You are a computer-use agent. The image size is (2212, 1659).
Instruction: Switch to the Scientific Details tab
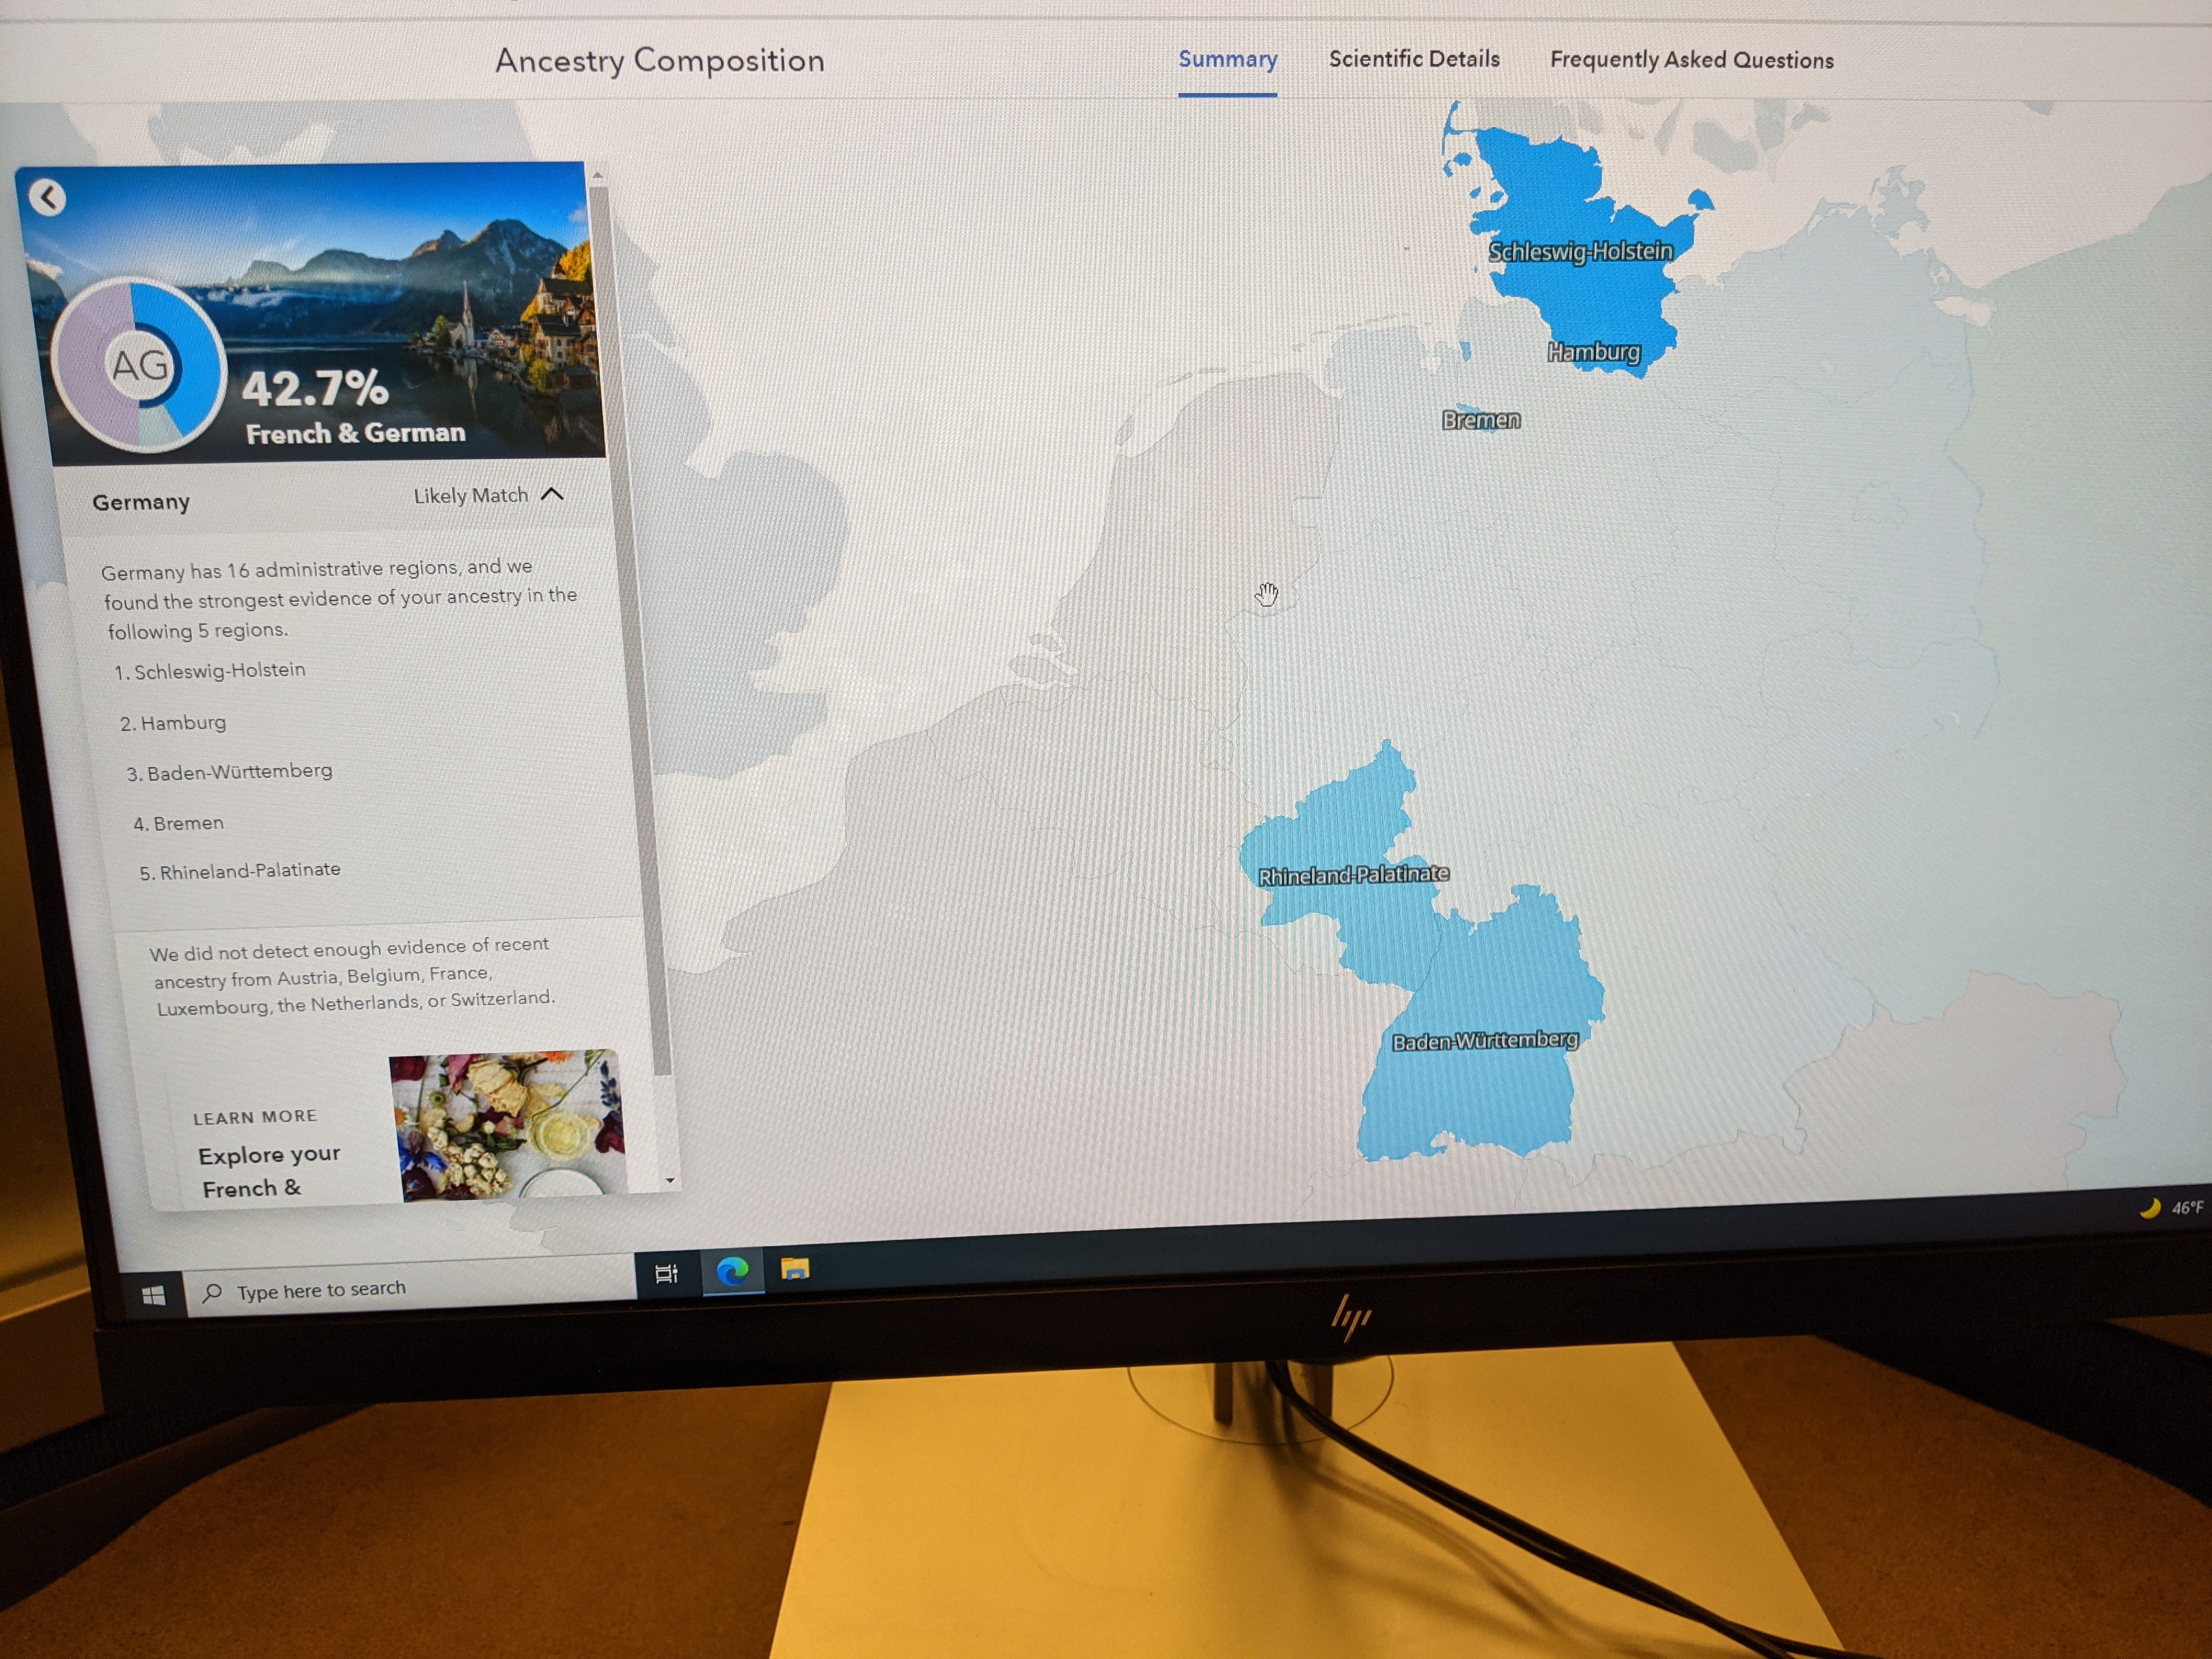(1414, 59)
